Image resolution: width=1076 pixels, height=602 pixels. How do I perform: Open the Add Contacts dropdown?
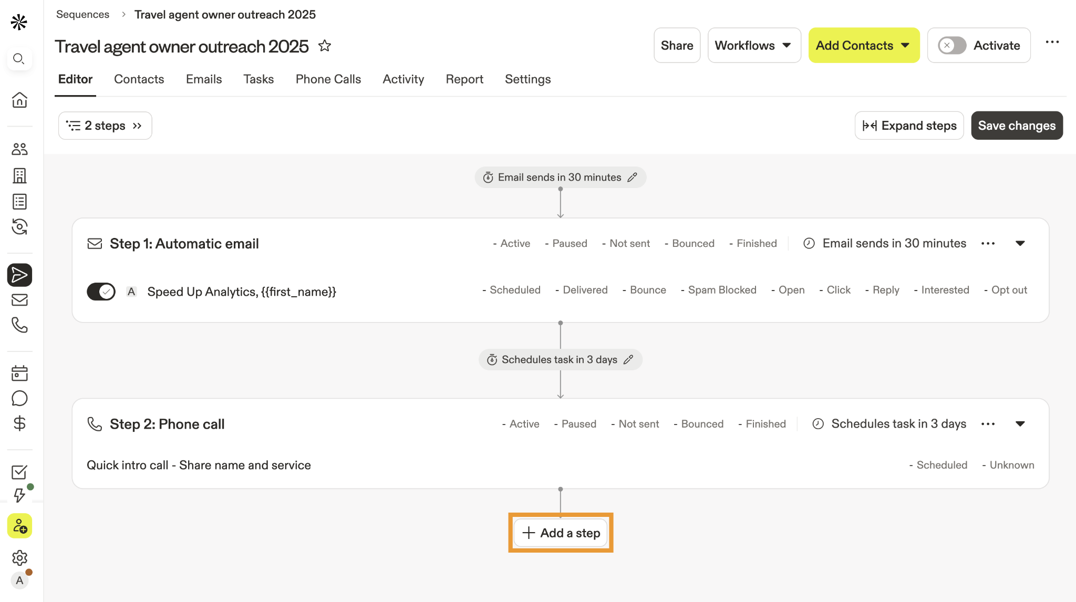click(x=864, y=46)
